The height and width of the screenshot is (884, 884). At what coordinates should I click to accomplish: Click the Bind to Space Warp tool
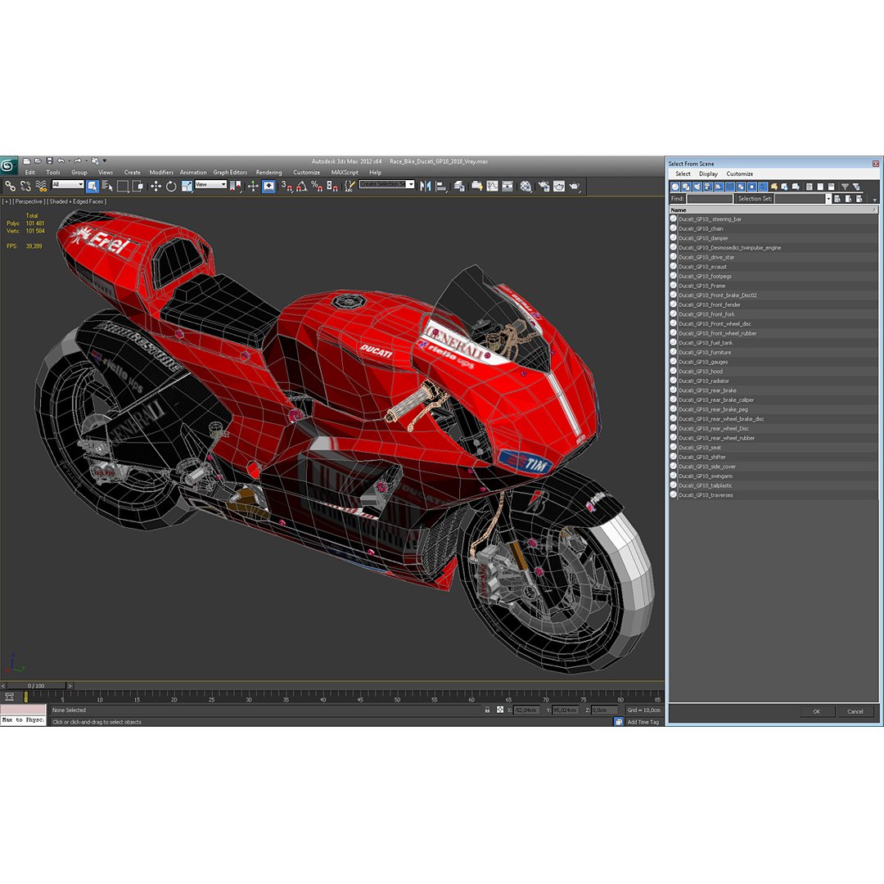(41, 186)
